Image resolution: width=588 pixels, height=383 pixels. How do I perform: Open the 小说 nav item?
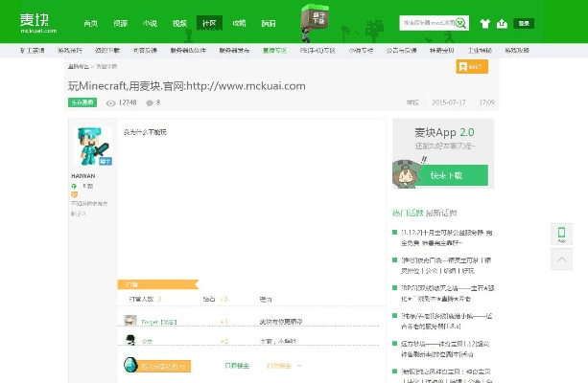click(150, 23)
